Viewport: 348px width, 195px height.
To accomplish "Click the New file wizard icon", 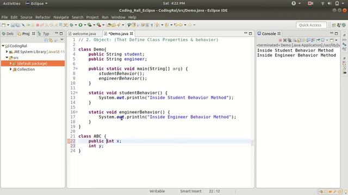I will [x=3, y=25].
